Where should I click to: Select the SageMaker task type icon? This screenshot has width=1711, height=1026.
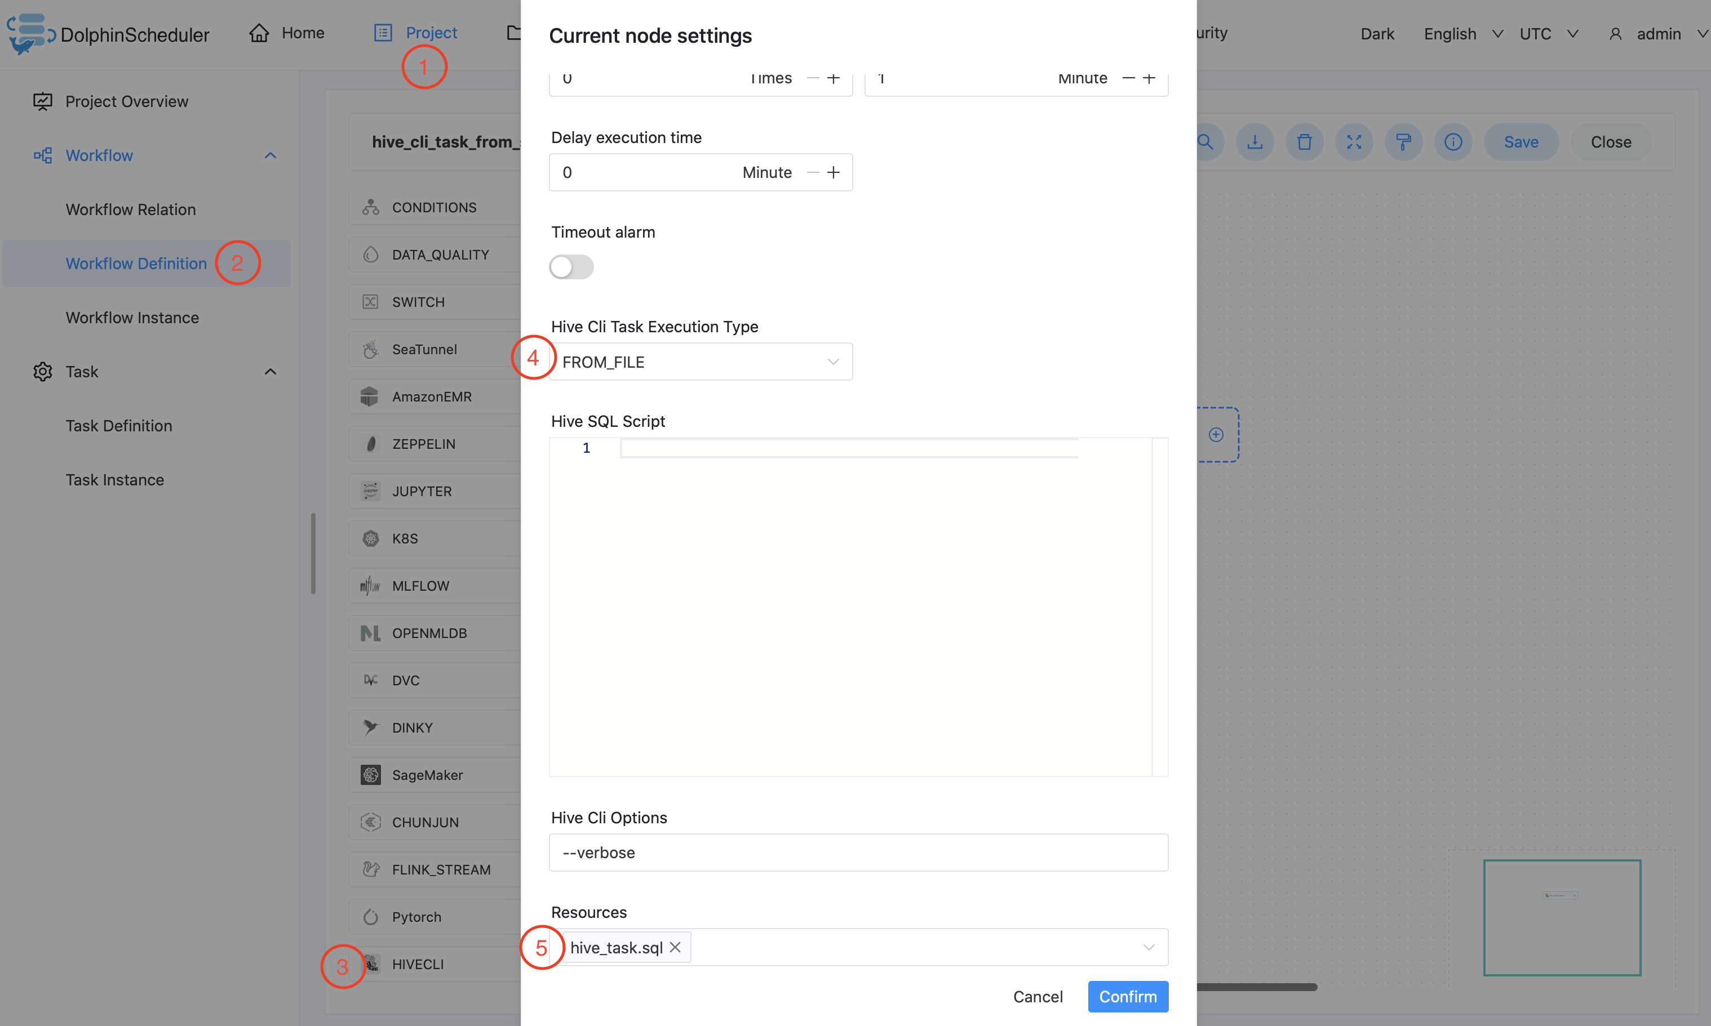pyautogui.click(x=371, y=775)
